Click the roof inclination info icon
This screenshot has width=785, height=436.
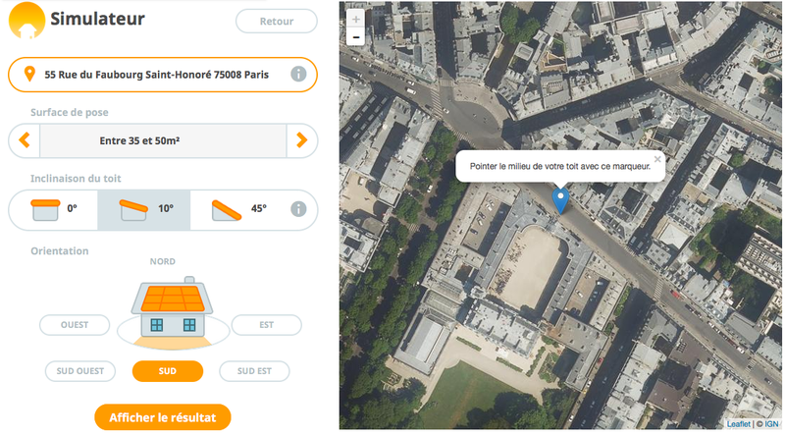[x=298, y=209]
